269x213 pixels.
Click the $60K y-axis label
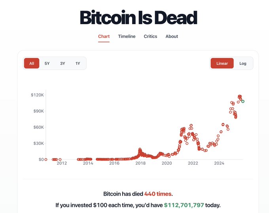[x=38, y=127]
